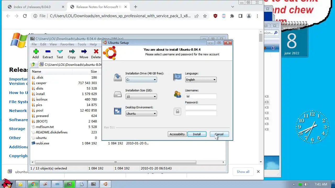Click the Chrome address bar URL
Image resolution: width=335 pixels, height=188 pixels.
[x=120, y=16]
